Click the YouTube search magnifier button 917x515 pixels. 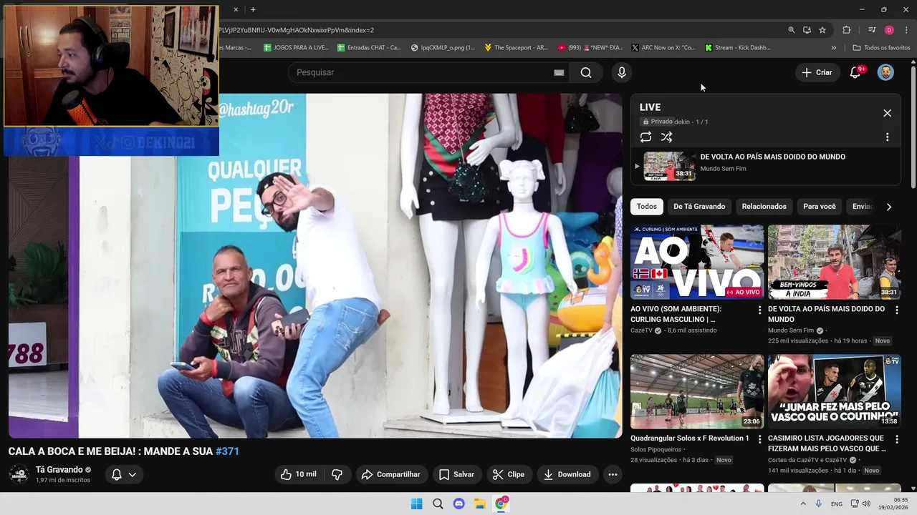click(x=586, y=72)
